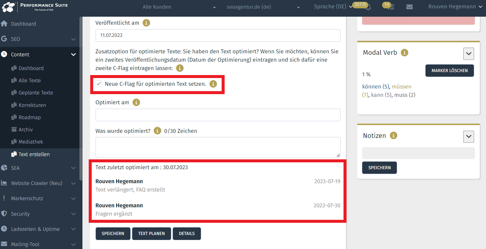Click the copy icon next to Roadmap
Image resolution: width=486 pixels, height=249 pixels.
(14, 117)
